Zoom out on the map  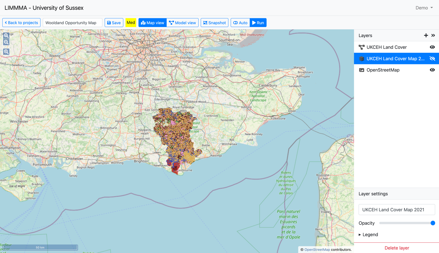pyautogui.click(x=6, y=42)
